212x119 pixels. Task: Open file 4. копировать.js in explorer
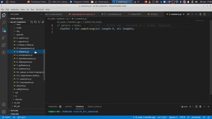[x=24, y=55]
